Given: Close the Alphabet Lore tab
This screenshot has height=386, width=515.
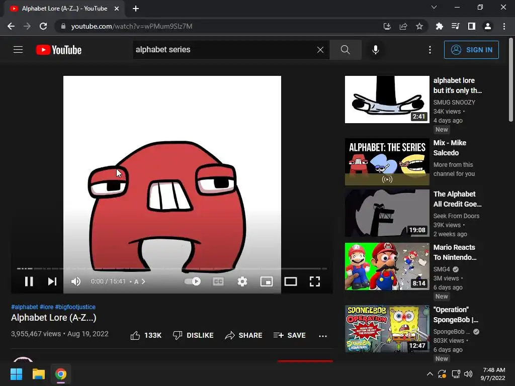Looking at the screenshot, I should tap(117, 9).
